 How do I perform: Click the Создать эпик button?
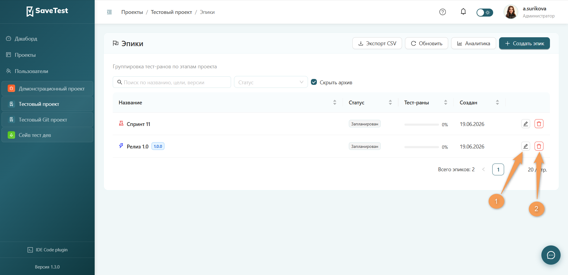(x=524, y=43)
